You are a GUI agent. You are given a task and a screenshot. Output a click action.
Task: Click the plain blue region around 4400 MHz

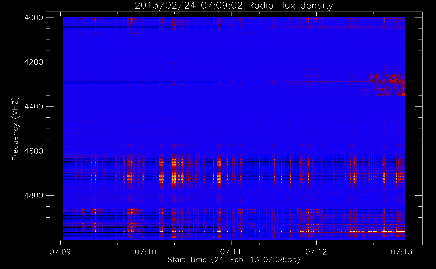pyautogui.click(x=216, y=108)
